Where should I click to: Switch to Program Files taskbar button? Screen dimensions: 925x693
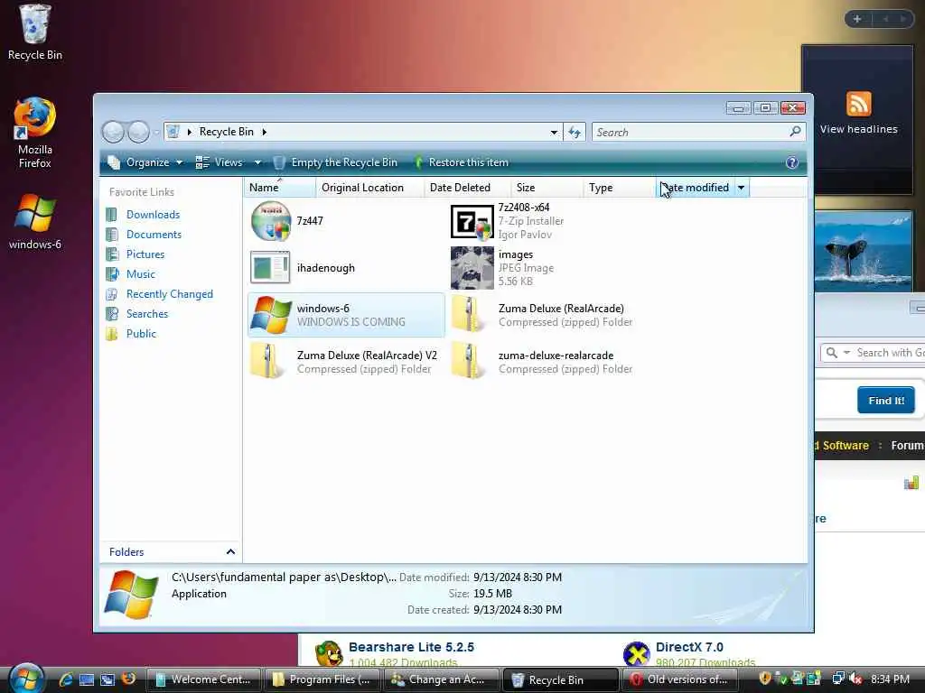(322, 679)
